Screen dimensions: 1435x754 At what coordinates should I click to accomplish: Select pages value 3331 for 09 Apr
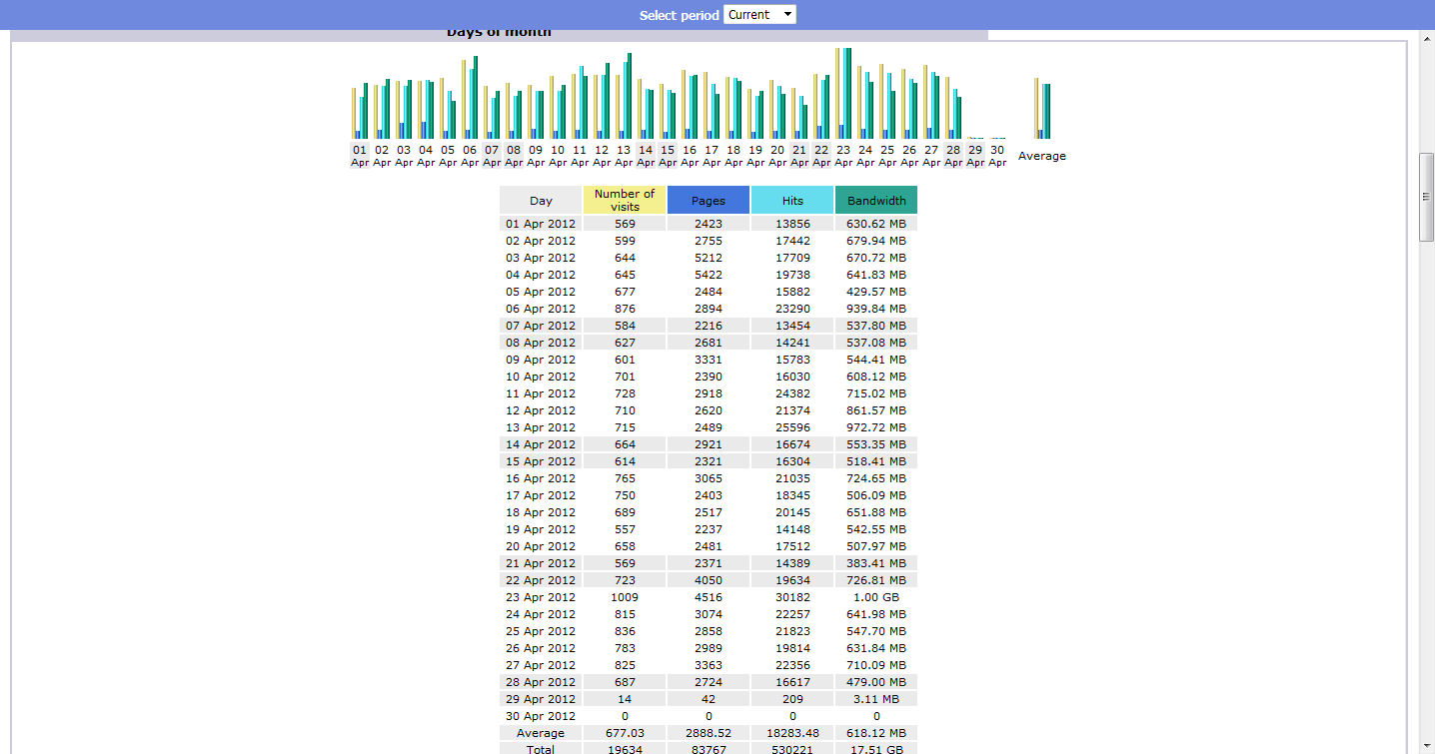pos(709,360)
